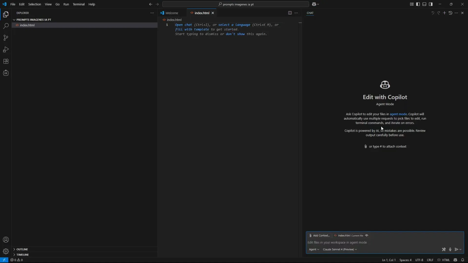
Task: Toggle visibility of index.html context attachment
Action: pyautogui.click(x=367, y=235)
